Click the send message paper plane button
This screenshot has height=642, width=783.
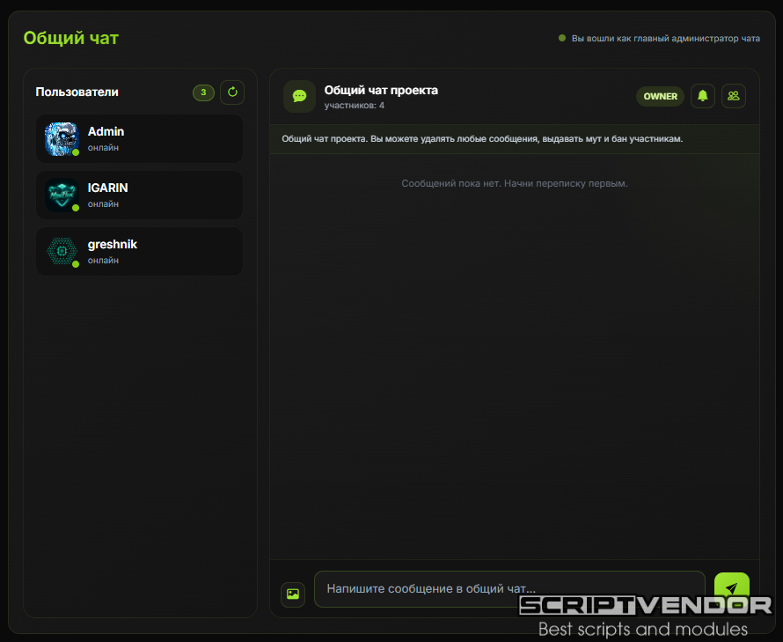click(x=731, y=587)
